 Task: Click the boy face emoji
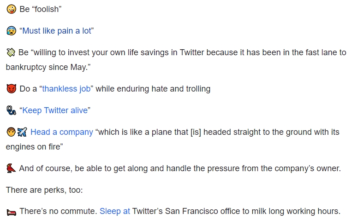pos(11,132)
